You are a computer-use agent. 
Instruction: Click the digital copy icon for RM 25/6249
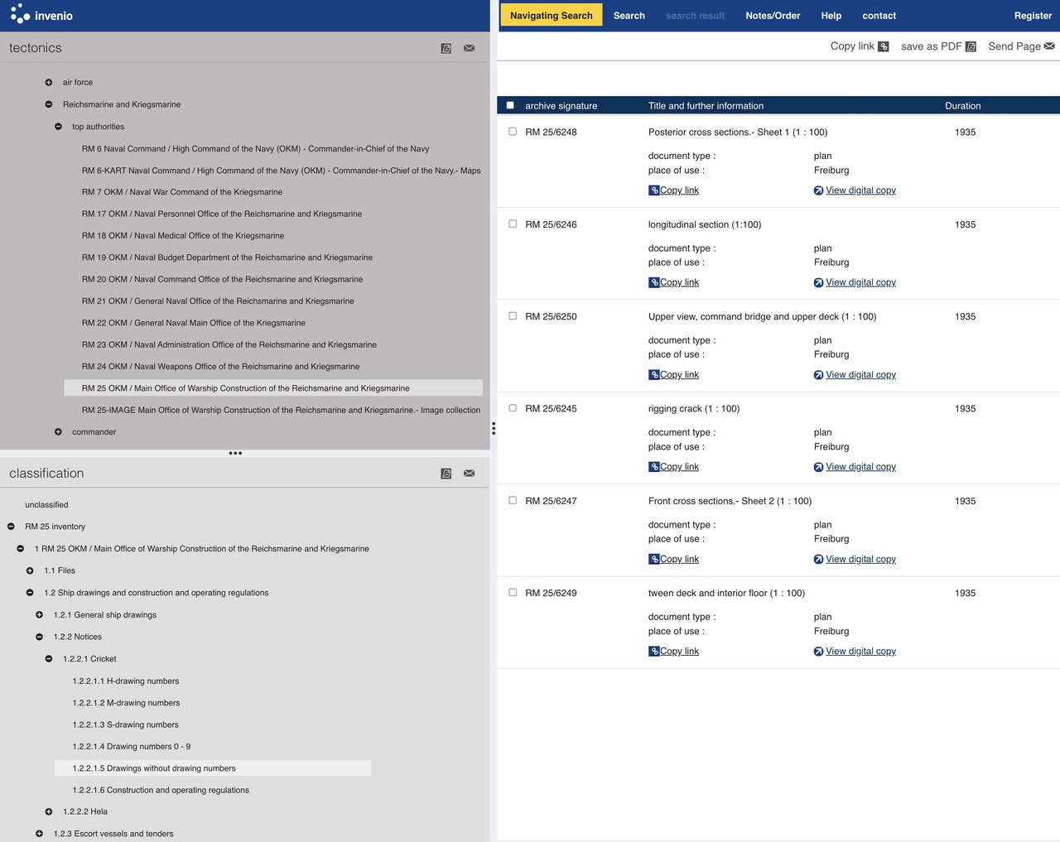(819, 652)
